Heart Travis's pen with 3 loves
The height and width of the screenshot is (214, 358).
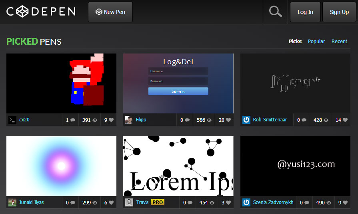coord(228,202)
